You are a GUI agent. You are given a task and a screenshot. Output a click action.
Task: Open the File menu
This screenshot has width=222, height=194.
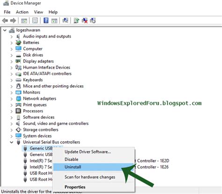7,12
